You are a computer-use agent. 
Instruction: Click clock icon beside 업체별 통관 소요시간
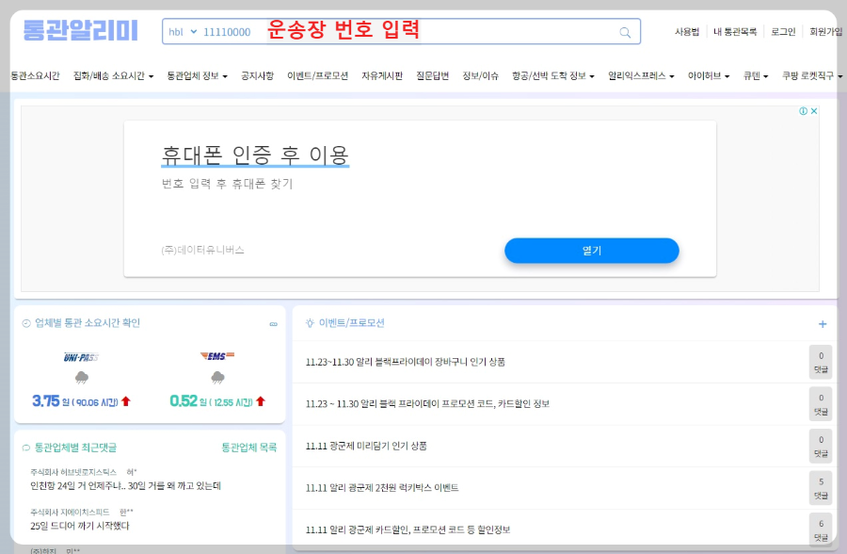pos(26,323)
